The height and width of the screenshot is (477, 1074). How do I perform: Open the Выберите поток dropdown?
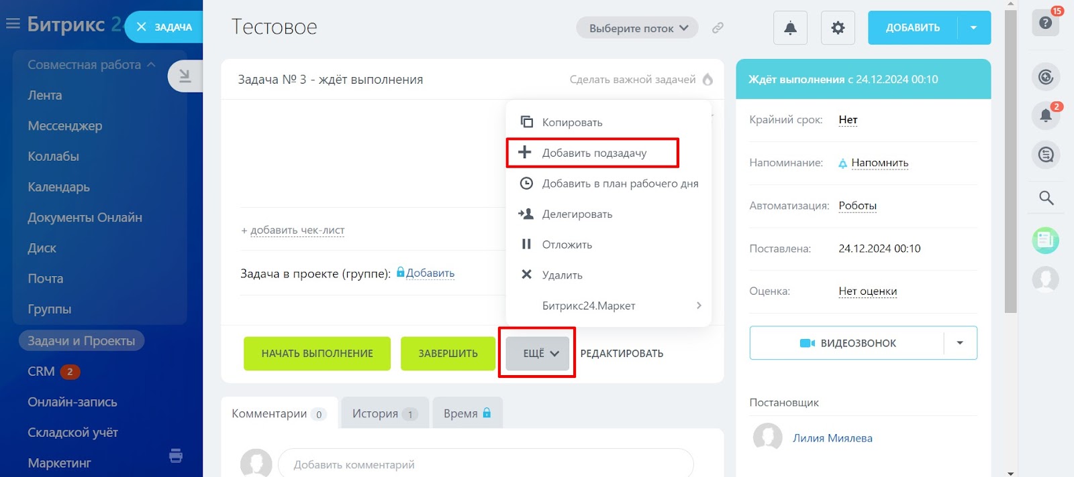point(638,28)
